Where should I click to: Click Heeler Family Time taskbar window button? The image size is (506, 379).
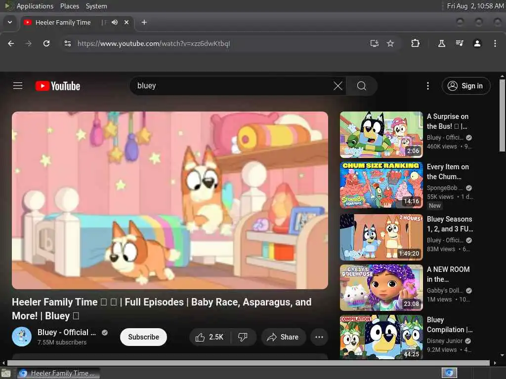click(58, 373)
